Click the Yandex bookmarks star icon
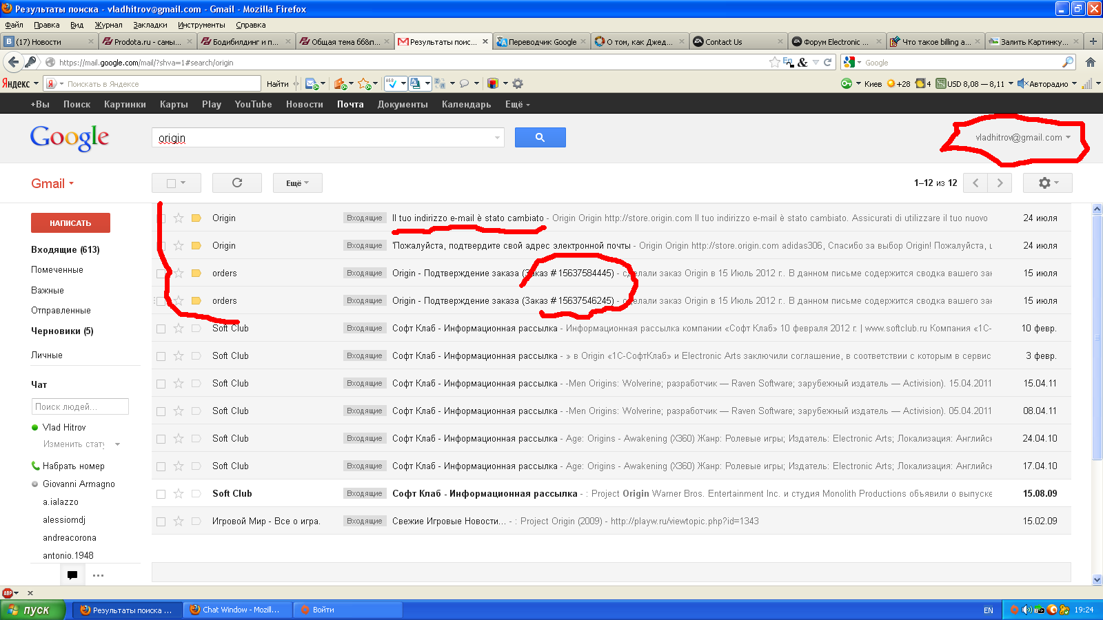1103x620 pixels. tap(364, 84)
